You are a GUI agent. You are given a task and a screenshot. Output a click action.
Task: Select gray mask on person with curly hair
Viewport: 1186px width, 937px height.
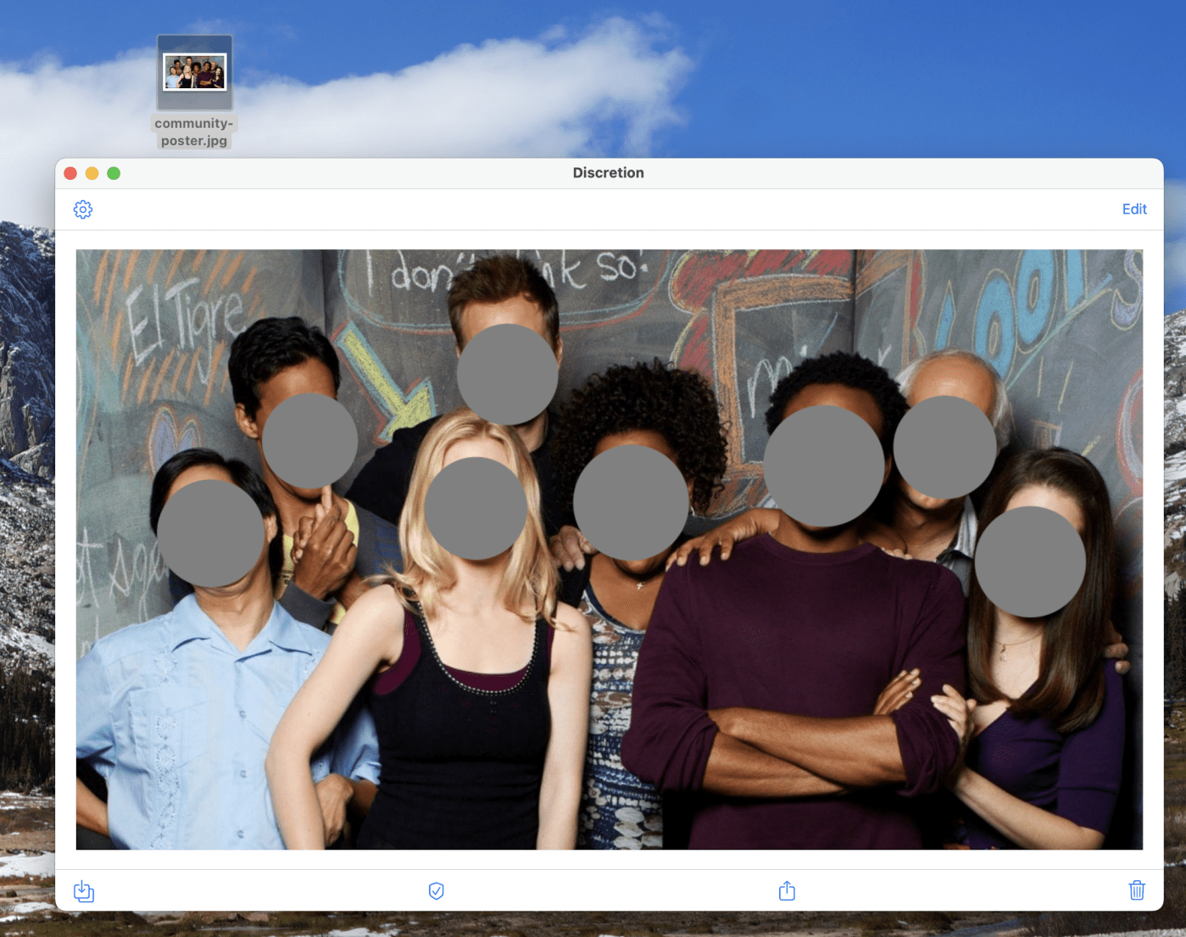(x=631, y=503)
